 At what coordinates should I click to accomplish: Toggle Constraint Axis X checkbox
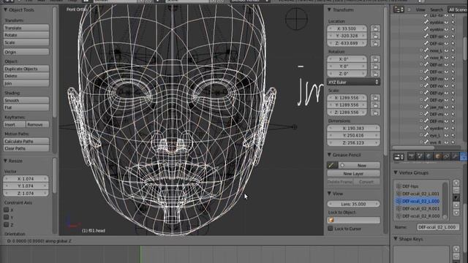[6, 210]
